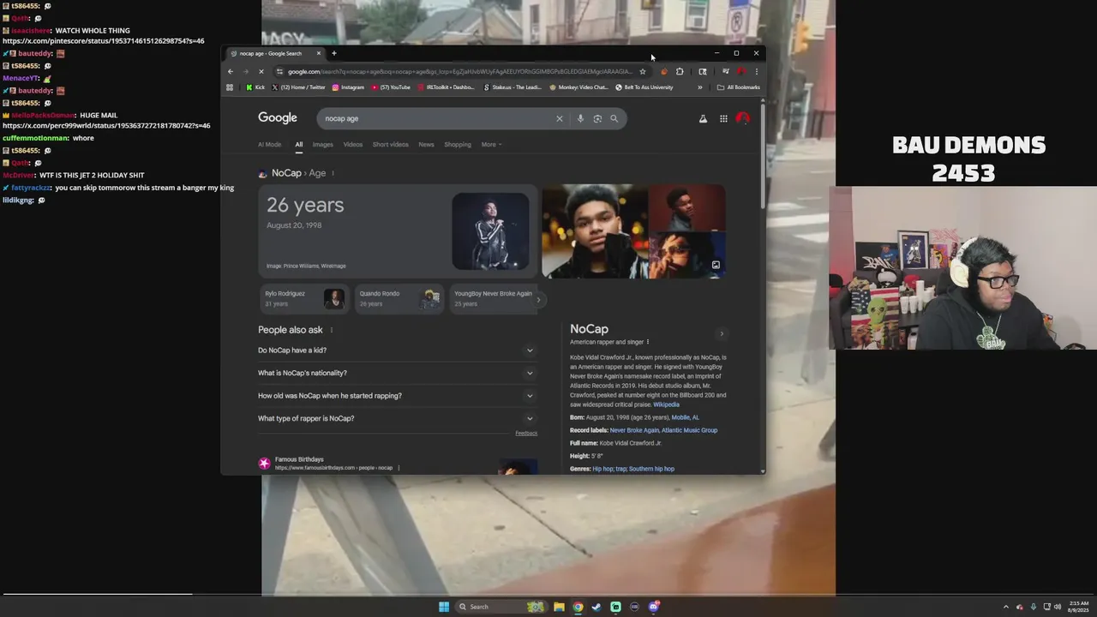Open the Google account avatar
Image resolution: width=1097 pixels, height=617 pixels.
click(x=743, y=118)
